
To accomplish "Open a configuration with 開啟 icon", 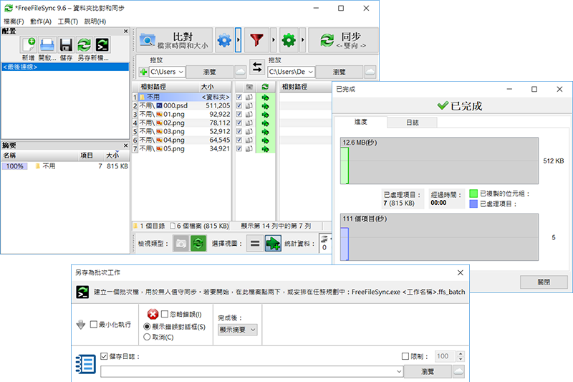I will (x=47, y=45).
